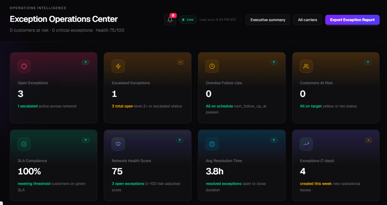387x205 pixels.
Task: Click the 'Last sync 5:54 PM EST' text
Action: [x=218, y=20]
